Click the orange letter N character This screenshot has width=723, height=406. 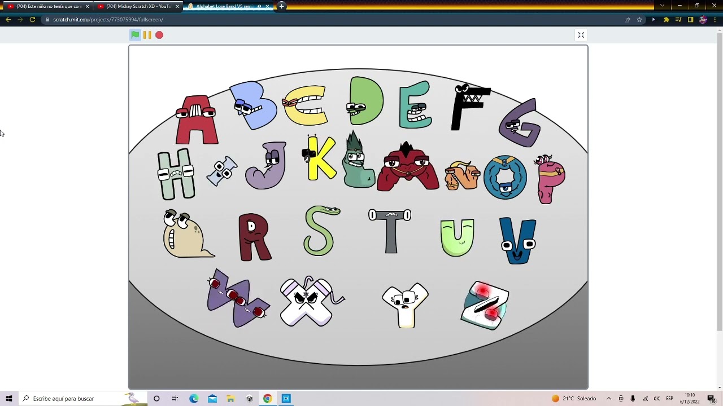462,176
